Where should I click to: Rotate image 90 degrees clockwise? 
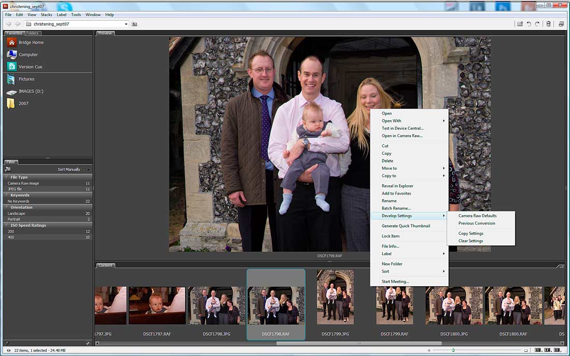tap(537, 24)
